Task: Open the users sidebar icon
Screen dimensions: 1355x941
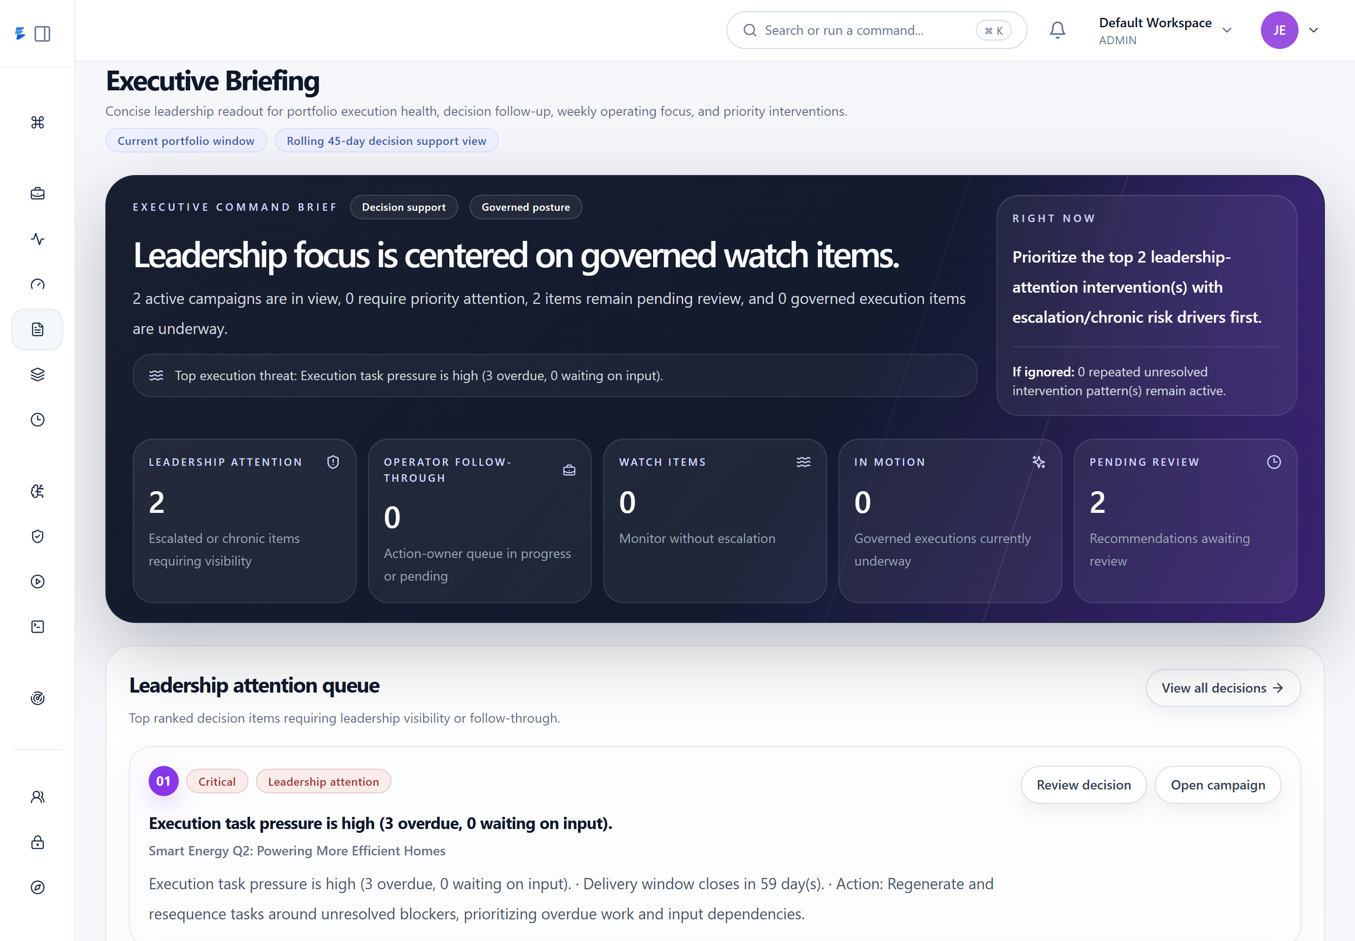Action: pyautogui.click(x=38, y=797)
